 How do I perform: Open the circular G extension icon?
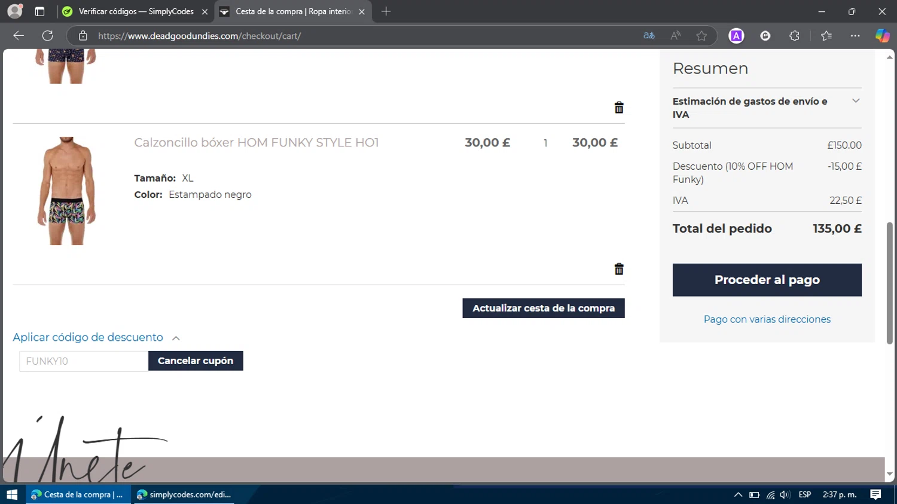point(765,36)
